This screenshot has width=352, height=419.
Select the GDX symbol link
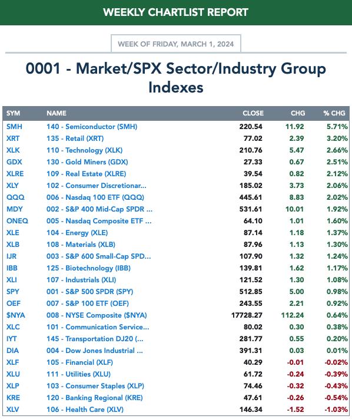[x=14, y=162]
